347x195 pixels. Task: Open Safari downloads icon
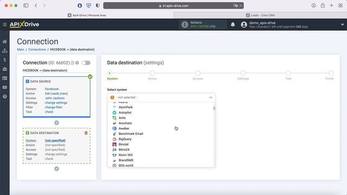(x=313, y=5)
